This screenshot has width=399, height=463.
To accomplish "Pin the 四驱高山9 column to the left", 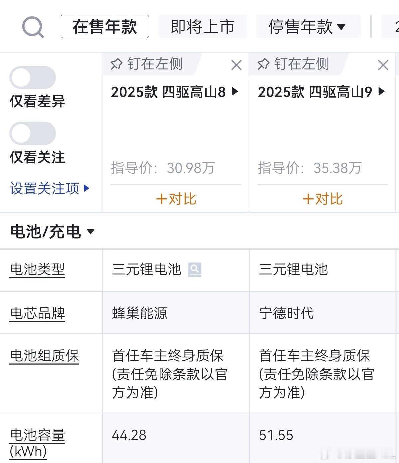I will [294, 64].
